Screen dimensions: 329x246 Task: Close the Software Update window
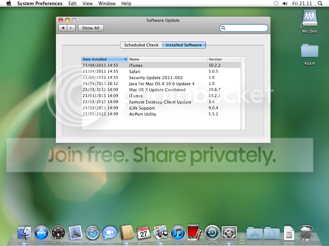pyautogui.click(x=61, y=20)
